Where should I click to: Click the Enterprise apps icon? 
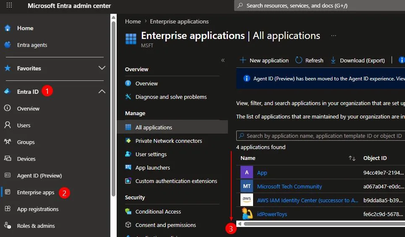pos(8,192)
